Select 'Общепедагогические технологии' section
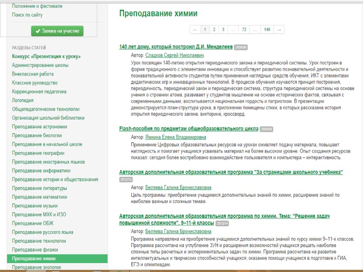This screenshot has width=363, height=272. pos(46,109)
